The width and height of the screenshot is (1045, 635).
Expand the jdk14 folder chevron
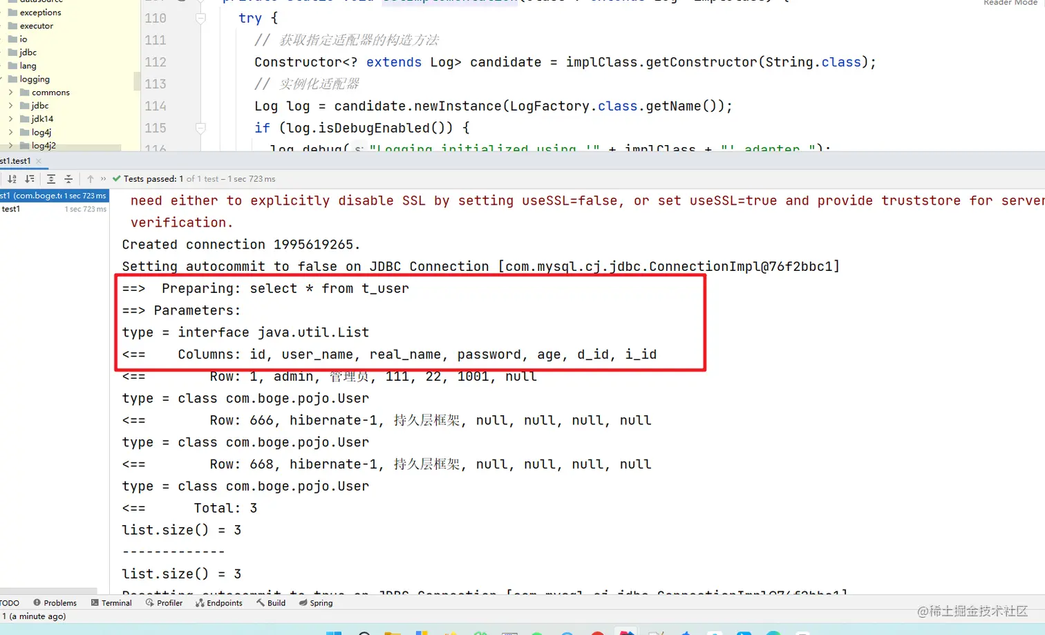pyautogui.click(x=10, y=119)
